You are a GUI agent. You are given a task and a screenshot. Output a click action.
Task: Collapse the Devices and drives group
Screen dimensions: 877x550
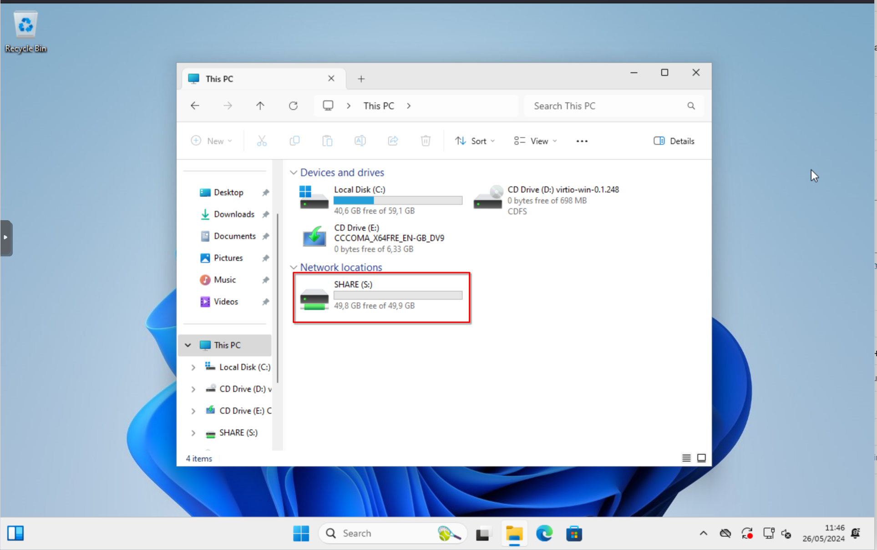294,172
